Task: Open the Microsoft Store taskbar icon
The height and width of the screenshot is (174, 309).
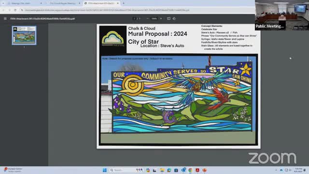Action: [176, 170]
